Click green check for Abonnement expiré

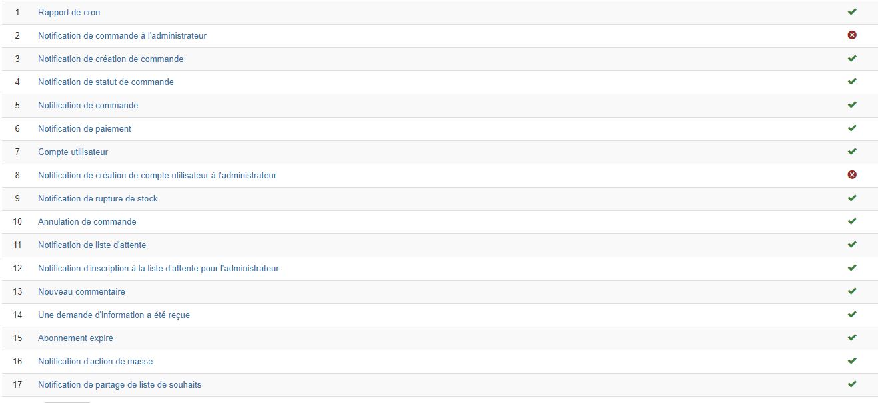[851, 338]
